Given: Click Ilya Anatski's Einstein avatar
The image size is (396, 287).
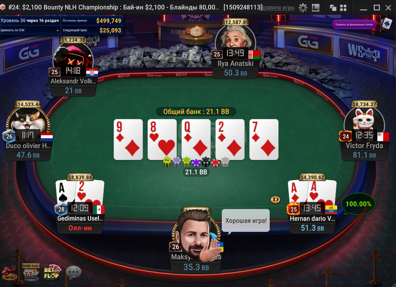Looking at the screenshot, I should click(235, 37).
